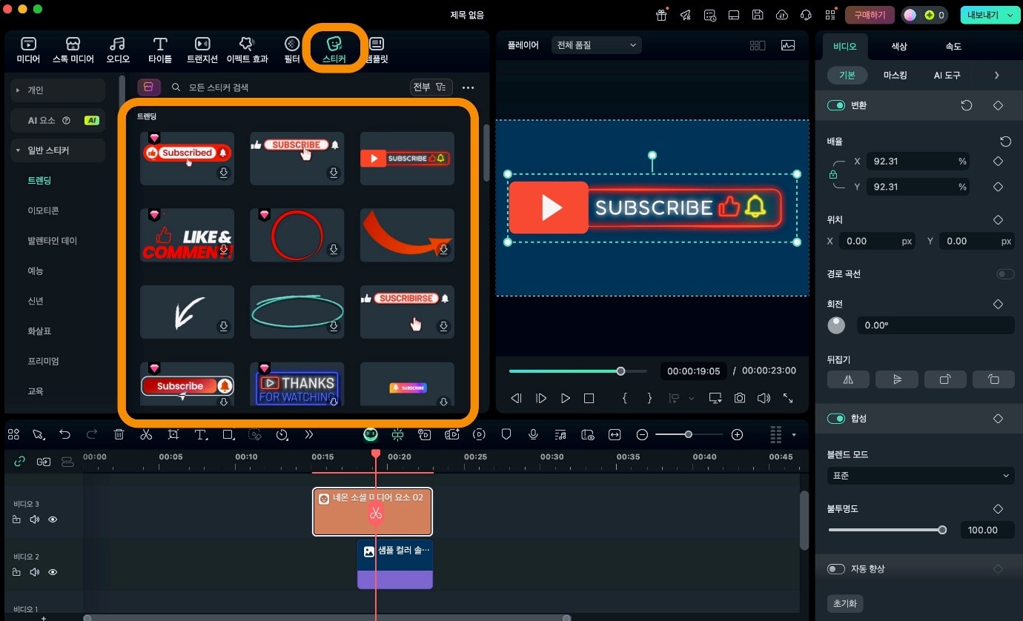
Task: Open the 스톡 미디어 tab
Action: pos(73,50)
